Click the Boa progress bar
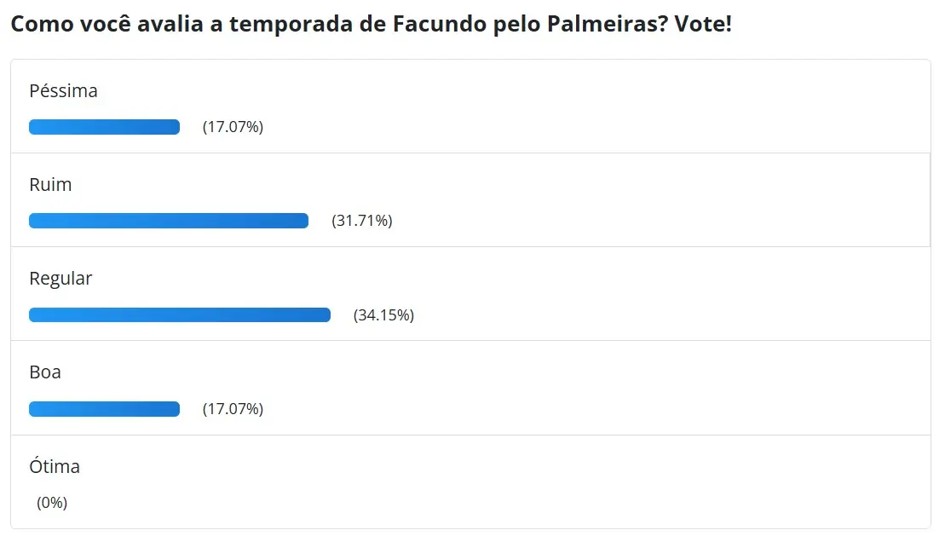The height and width of the screenshot is (542, 945). point(102,408)
